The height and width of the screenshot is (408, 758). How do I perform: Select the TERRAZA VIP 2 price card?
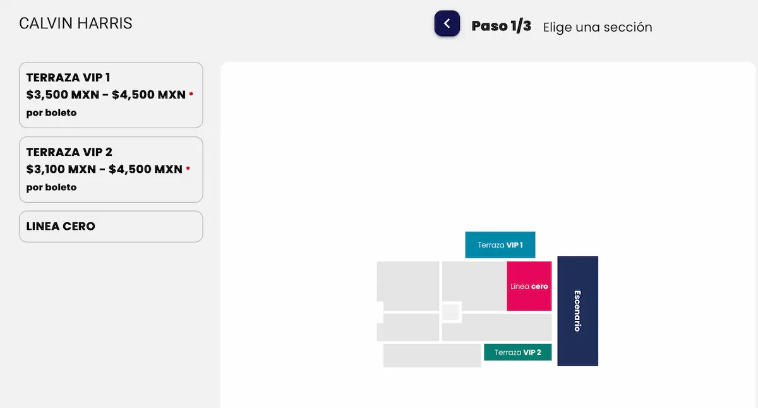pyautogui.click(x=111, y=169)
